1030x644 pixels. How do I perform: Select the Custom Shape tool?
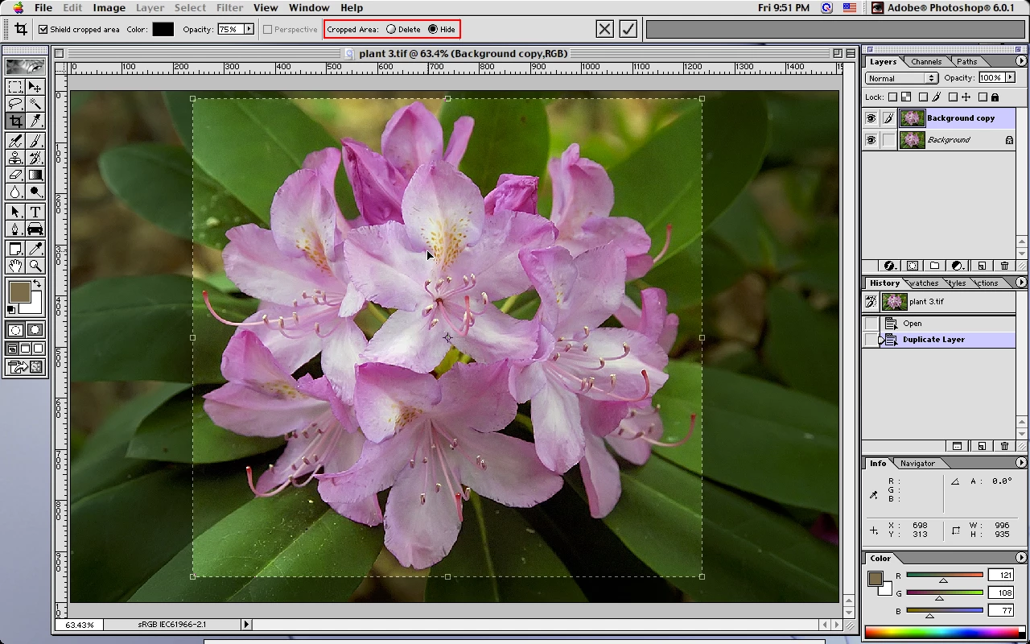[x=35, y=229]
